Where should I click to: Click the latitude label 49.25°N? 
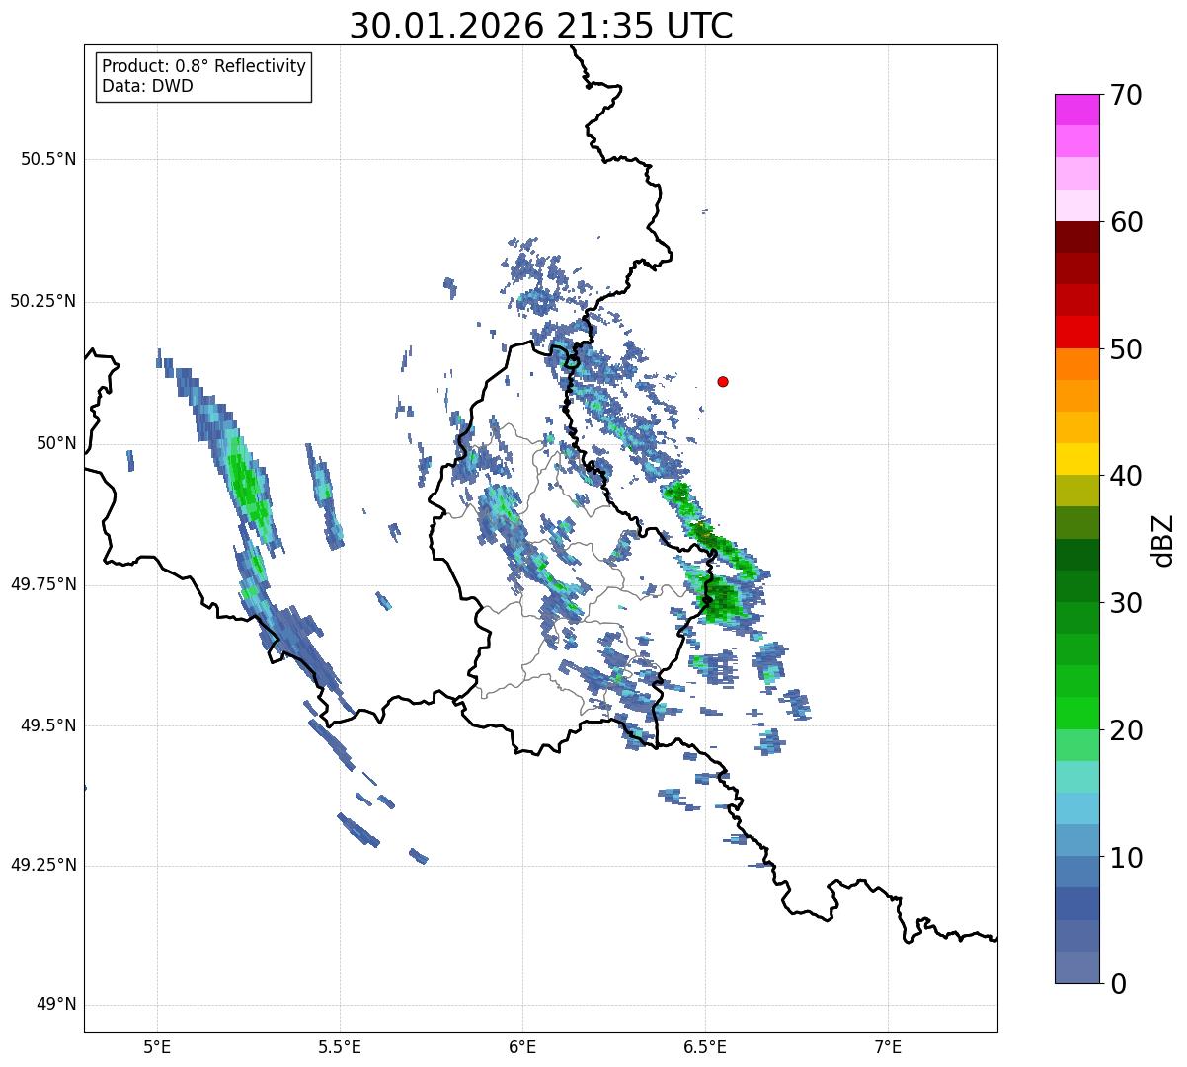click(43, 865)
